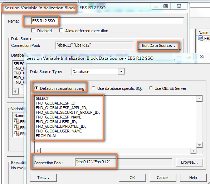Click the SQL text area scroll down arrow
Viewport: 210px width, 184px height.
click(199, 145)
